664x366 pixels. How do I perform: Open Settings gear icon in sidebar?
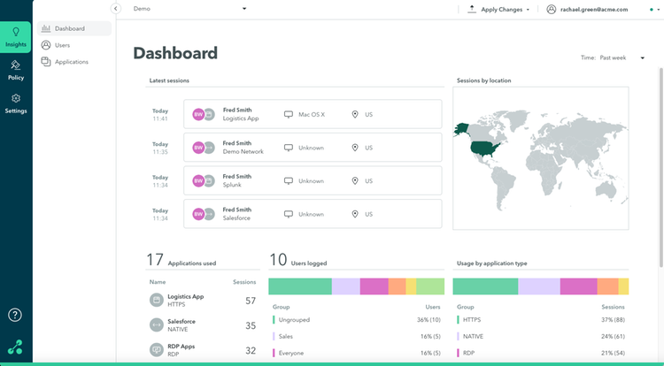[x=16, y=99]
